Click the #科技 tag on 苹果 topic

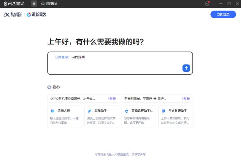click(x=186, y=99)
